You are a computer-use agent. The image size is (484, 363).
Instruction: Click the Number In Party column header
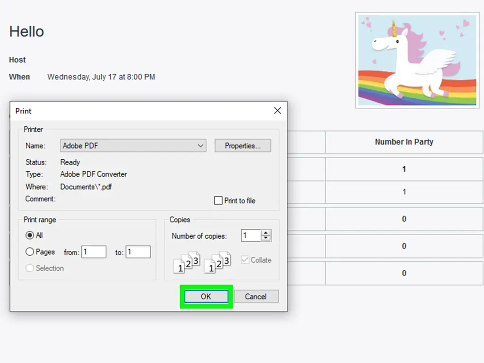(404, 142)
